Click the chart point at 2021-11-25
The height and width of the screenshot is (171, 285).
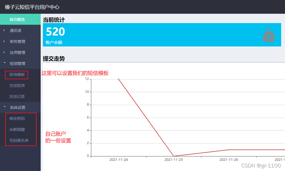(x=174, y=156)
